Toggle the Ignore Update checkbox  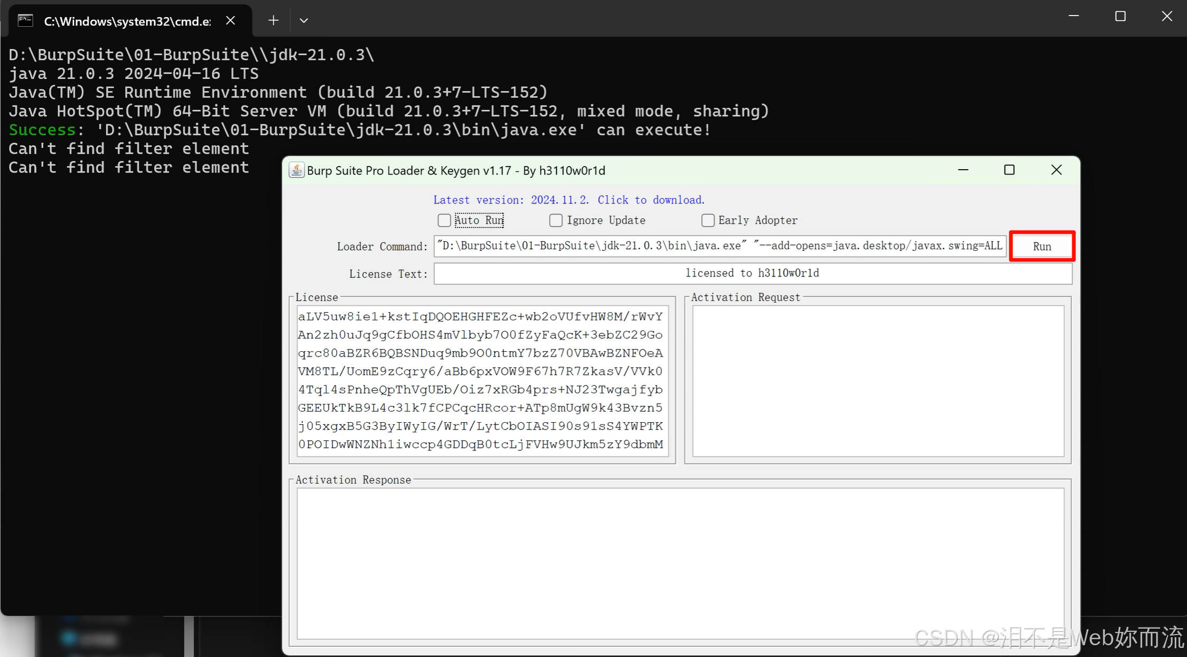point(556,220)
